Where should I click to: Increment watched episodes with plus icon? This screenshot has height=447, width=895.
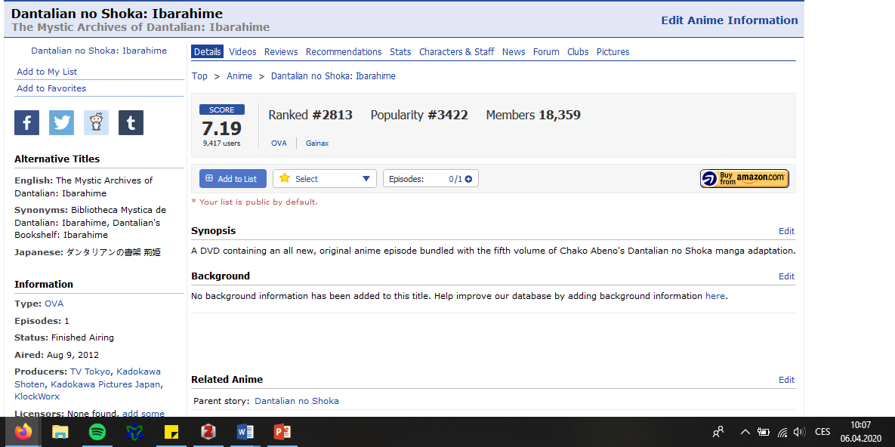468,179
